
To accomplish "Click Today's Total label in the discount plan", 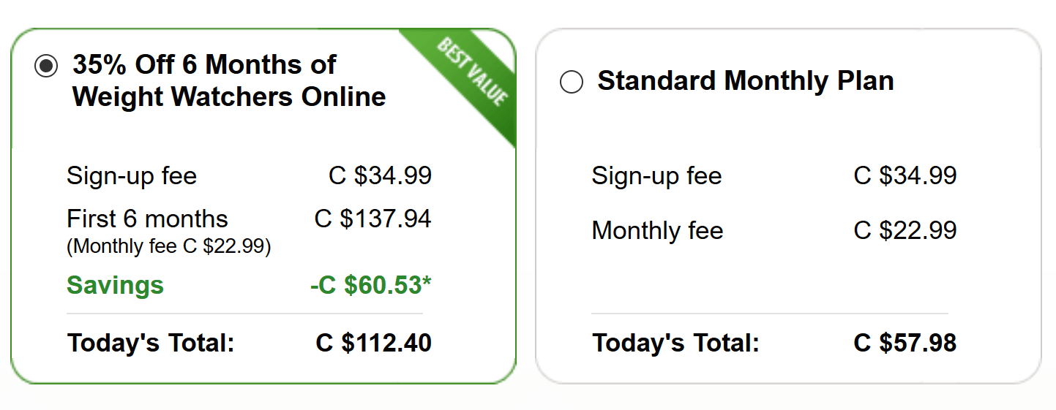I will (x=151, y=343).
